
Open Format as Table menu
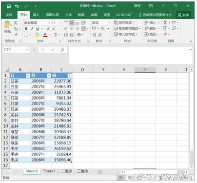127,28
